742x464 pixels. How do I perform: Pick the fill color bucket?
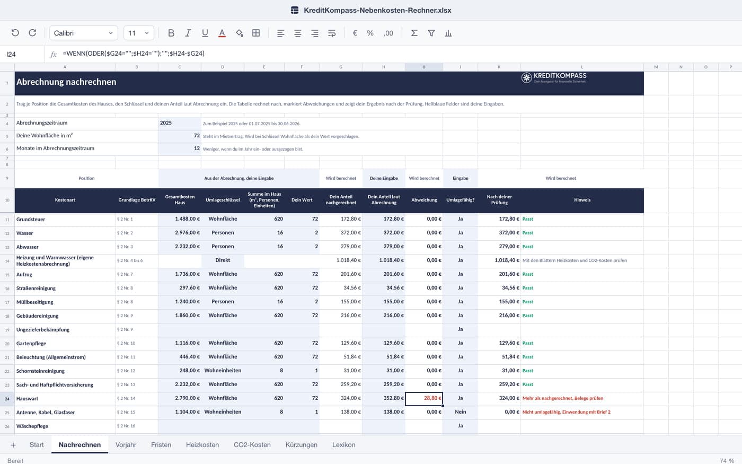[x=239, y=33]
